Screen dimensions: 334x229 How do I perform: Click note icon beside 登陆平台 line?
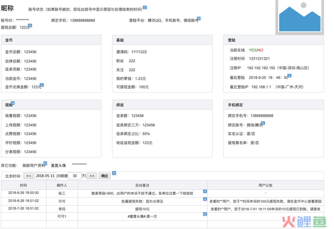199,19
